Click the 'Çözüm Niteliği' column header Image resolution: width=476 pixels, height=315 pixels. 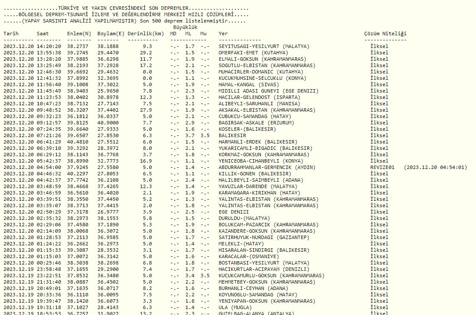[x=385, y=34]
